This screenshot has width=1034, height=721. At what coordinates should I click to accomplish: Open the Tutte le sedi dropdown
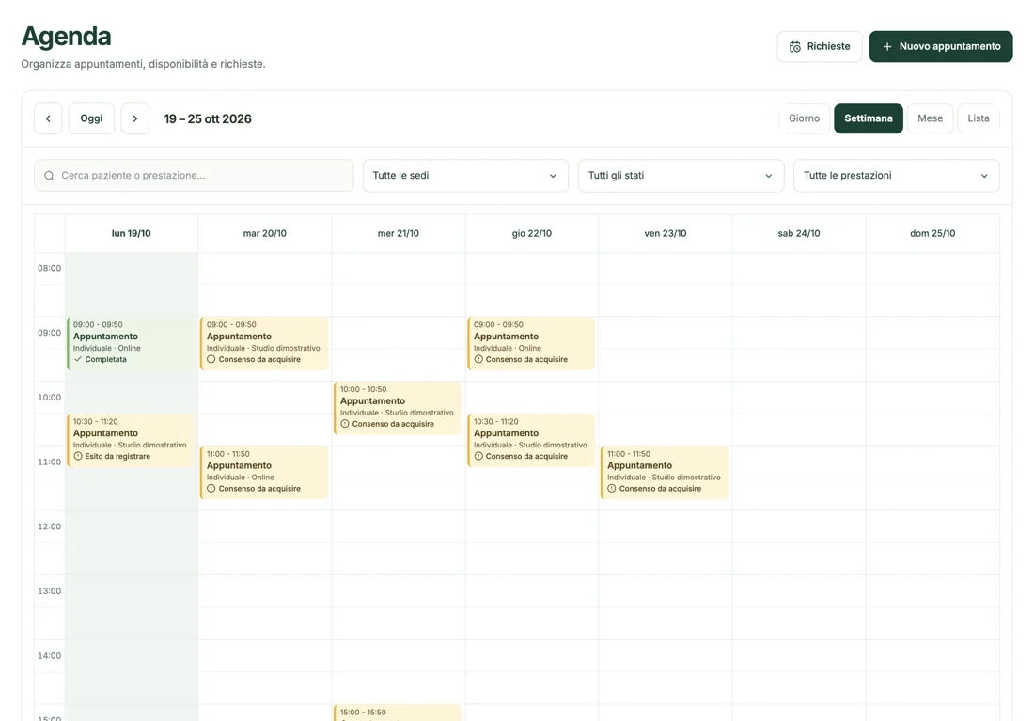point(465,176)
